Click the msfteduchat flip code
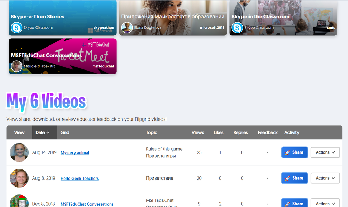Image resolution: width=348 pixels, height=207 pixels. click(103, 66)
